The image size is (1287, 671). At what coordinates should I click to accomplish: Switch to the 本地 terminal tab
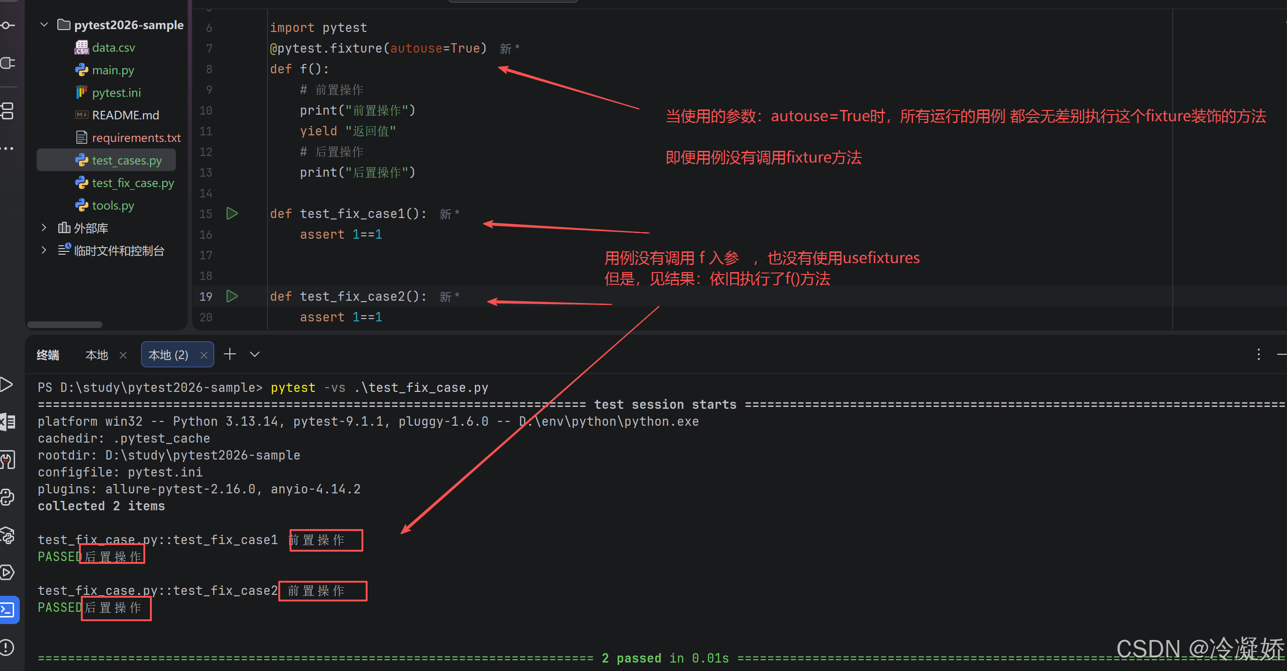tap(96, 355)
